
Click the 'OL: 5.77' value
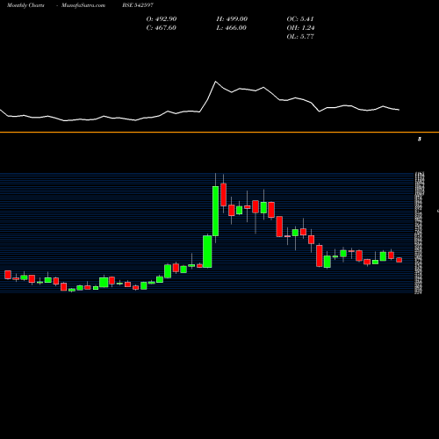300,37
